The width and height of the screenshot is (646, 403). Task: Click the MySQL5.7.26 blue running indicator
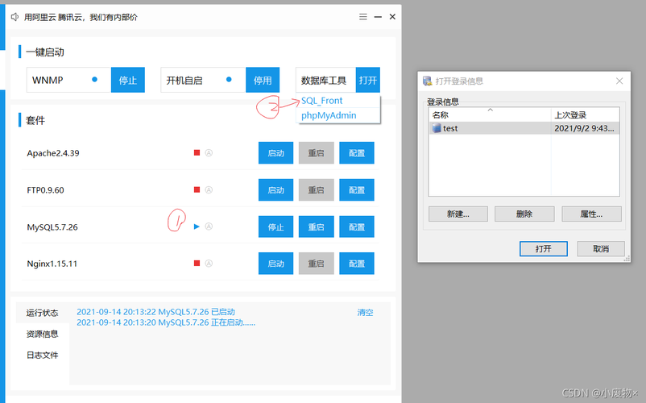tap(197, 226)
